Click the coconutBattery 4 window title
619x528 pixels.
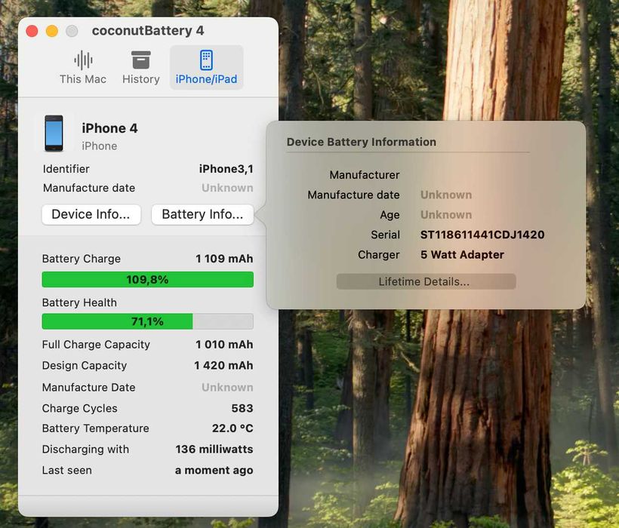[148, 31]
